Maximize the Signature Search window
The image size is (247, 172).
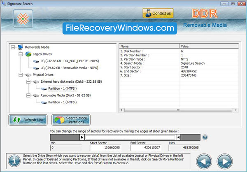click(x=233, y=4)
